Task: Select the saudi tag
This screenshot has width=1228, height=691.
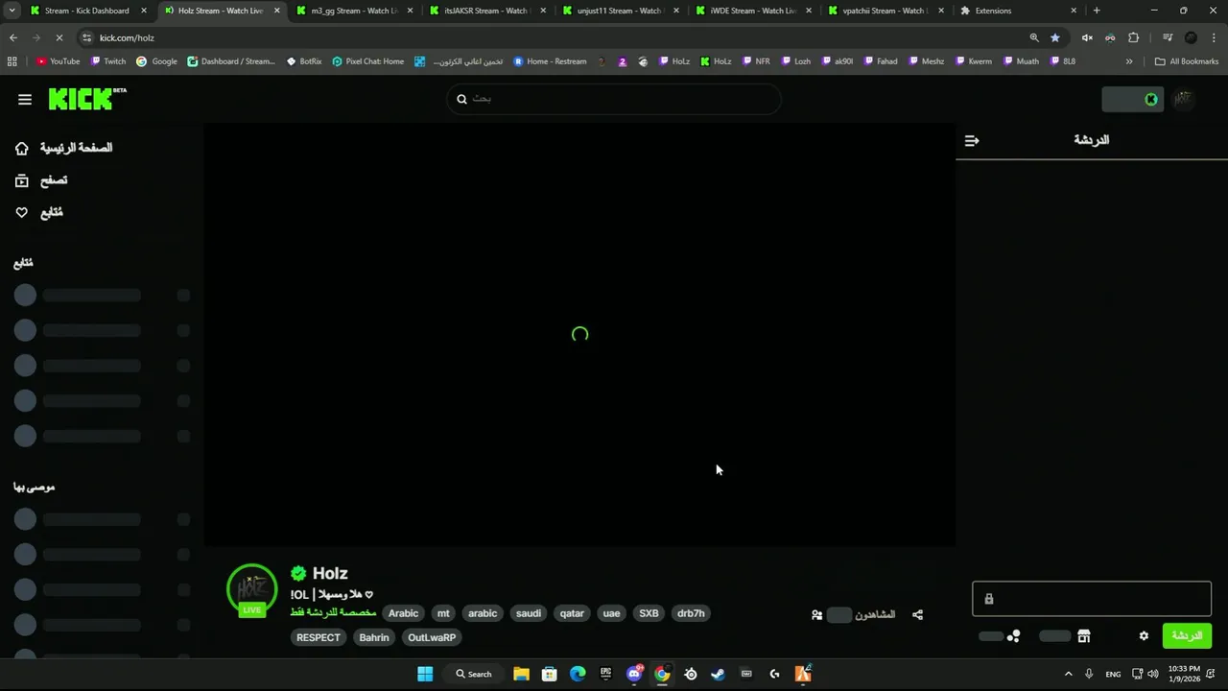Action: pos(529,613)
